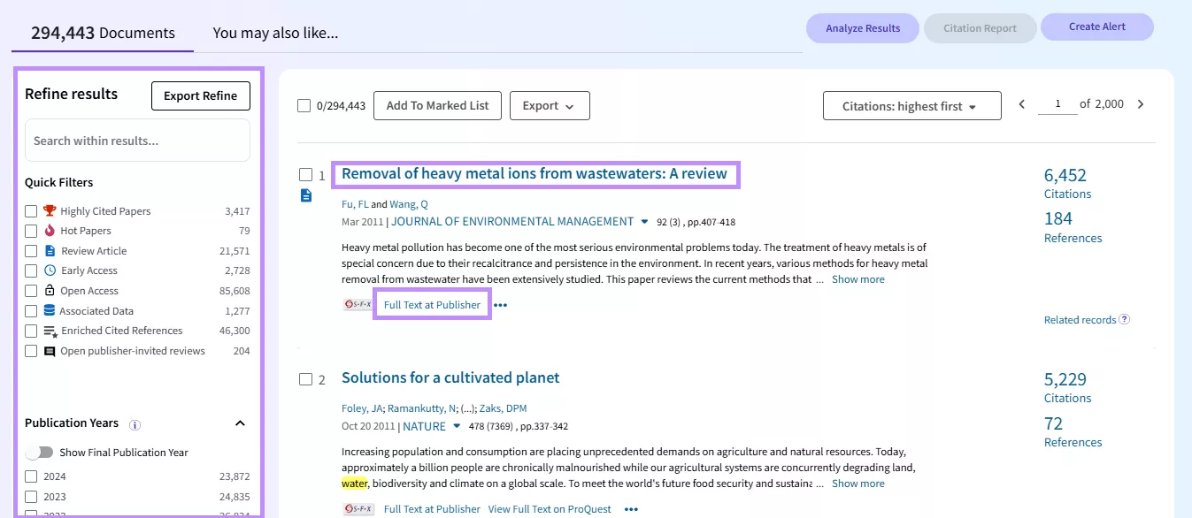The width and height of the screenshot is (1192, 518).
Task: Click the Open Access lock icon
Action: [x=50, y=290]
